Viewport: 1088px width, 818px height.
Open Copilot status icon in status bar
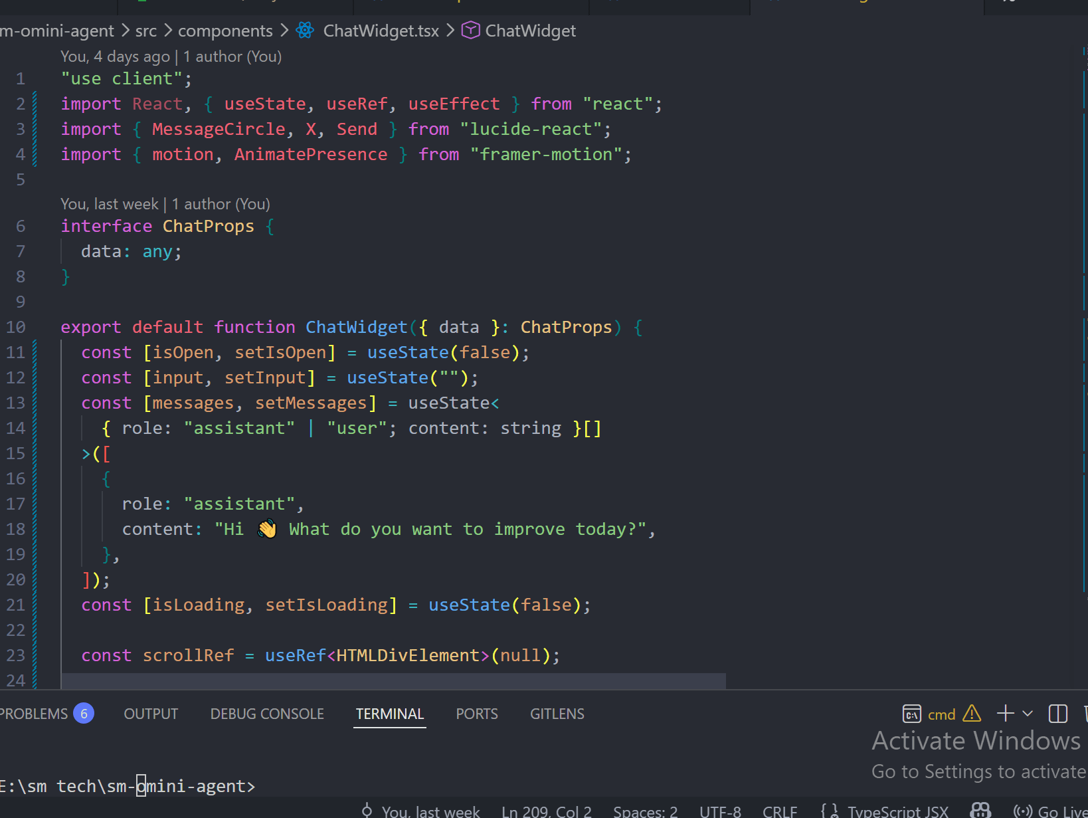click(980, 811)
